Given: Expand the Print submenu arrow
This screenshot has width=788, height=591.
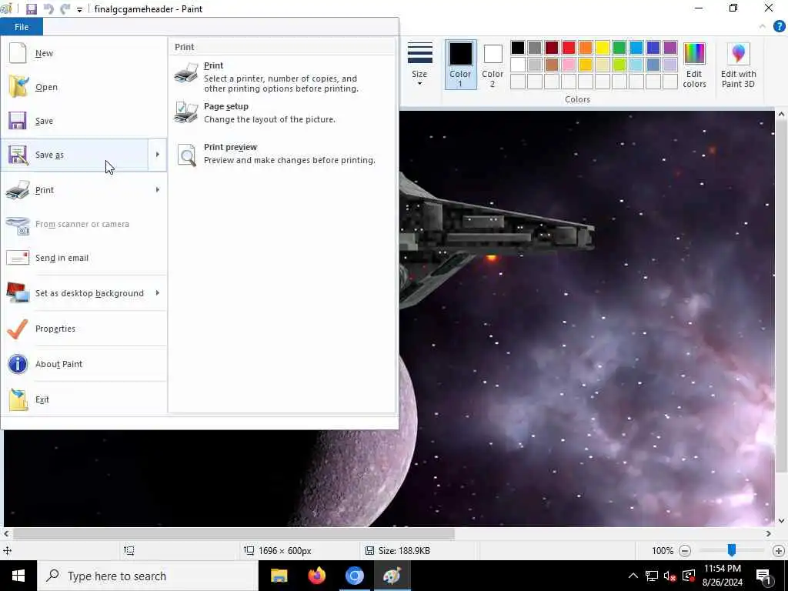Looking at the screenshot, I should coord(157,190).
